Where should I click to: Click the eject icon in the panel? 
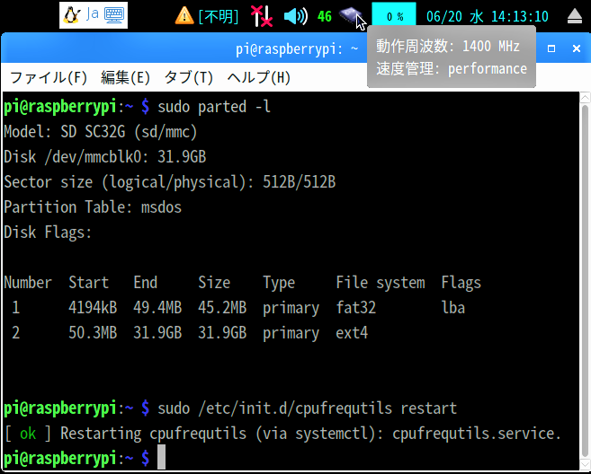click(575, 16)
